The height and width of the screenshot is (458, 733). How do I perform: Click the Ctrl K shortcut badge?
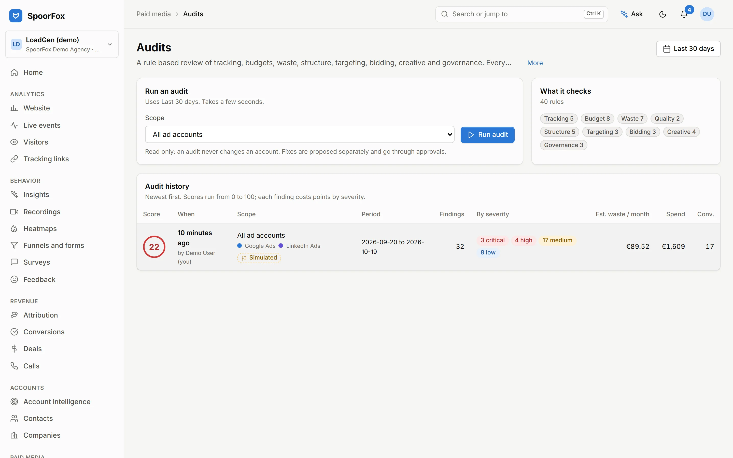[593, 14]
